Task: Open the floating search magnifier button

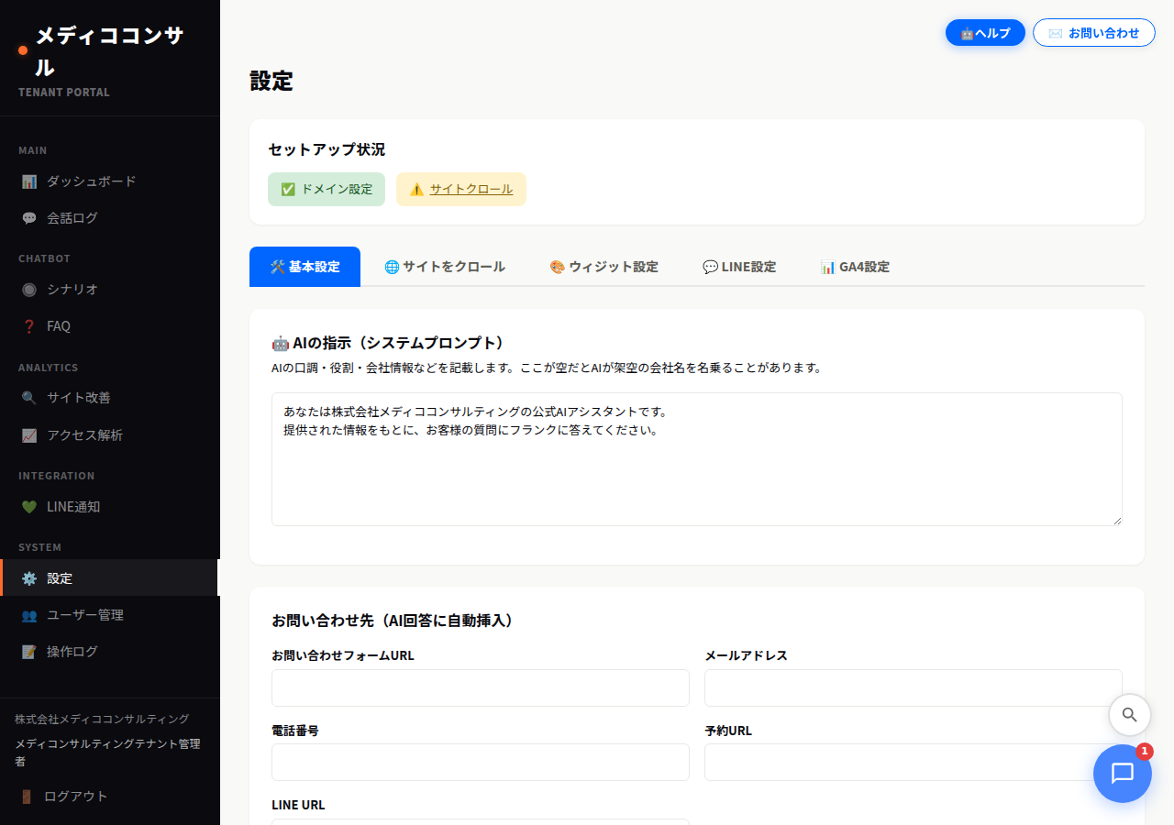Action: click(x=1129, y=715)
